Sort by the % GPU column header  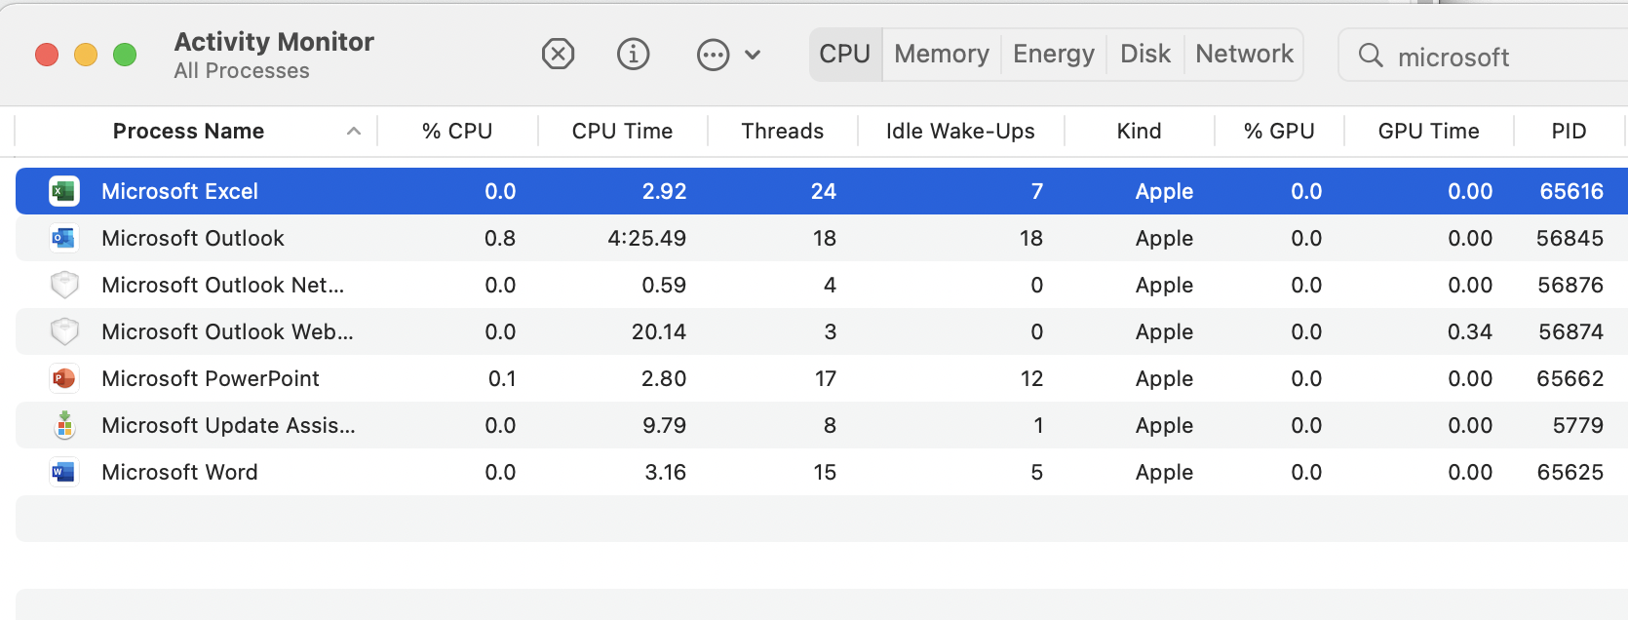pos(1279,131)
